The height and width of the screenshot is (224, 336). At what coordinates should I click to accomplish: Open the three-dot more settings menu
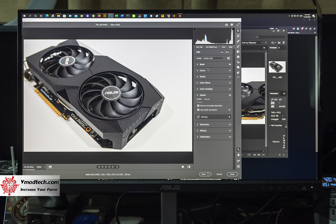pos(238,77)
